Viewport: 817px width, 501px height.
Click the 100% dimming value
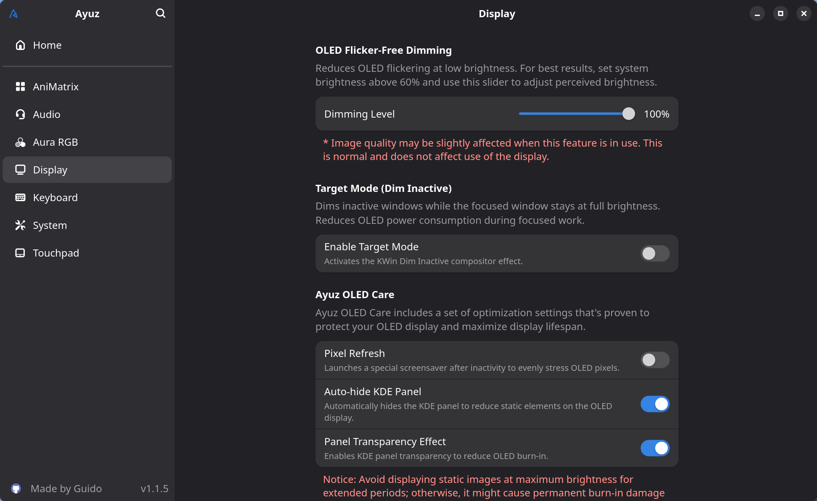click(656, 114)
